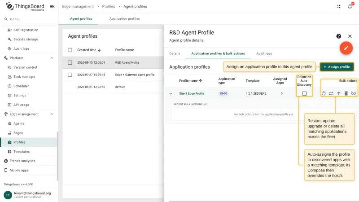Click the Version control history icon

point(9,67)
